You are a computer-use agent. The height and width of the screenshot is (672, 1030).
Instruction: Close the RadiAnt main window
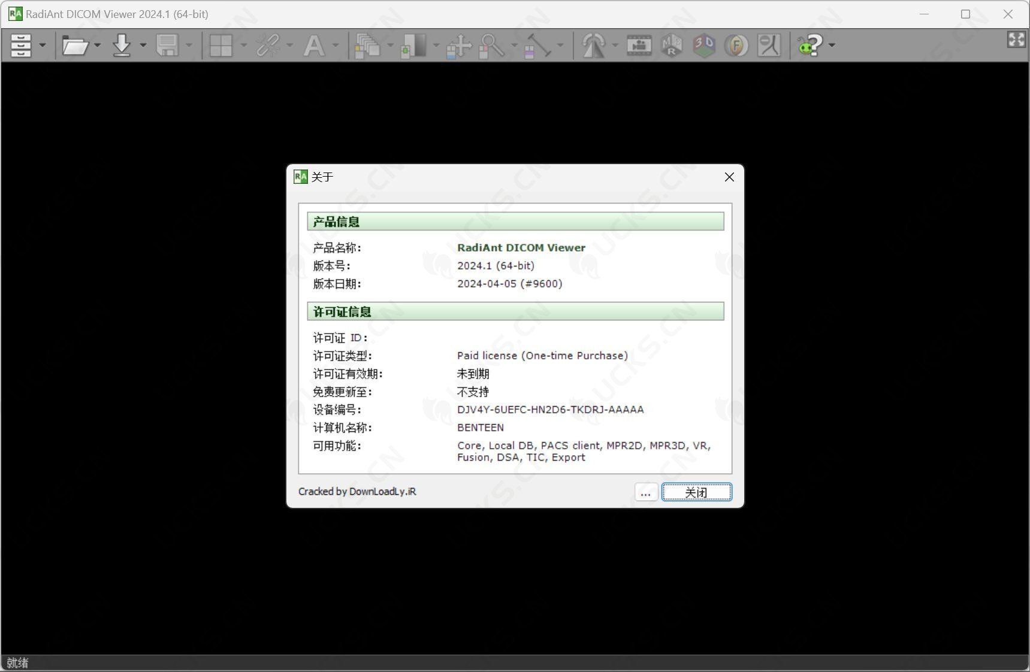1008,14
